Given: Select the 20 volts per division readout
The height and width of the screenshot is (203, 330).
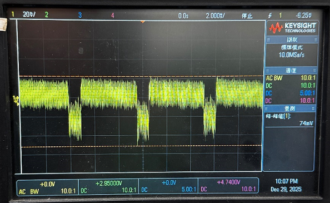Looking at the screenshot, I should coord(29,14).
